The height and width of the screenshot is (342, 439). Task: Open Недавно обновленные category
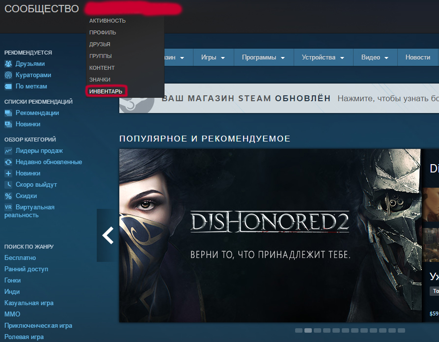[x=49, y=162]
